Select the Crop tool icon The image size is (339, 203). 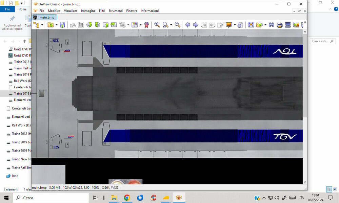coord(81,25)
